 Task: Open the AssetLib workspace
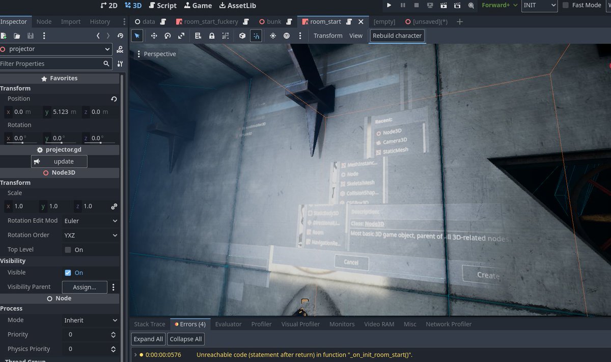pos(238,5)
